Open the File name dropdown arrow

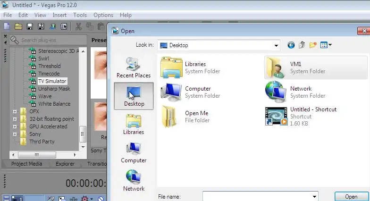314,196
